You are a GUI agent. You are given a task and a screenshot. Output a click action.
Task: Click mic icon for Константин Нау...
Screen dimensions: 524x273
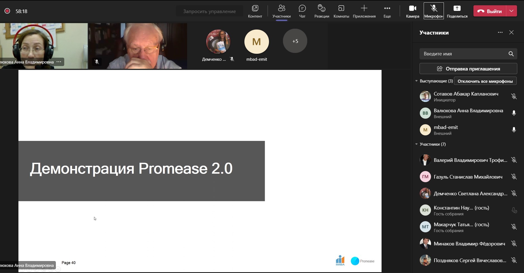coord(514,210)
